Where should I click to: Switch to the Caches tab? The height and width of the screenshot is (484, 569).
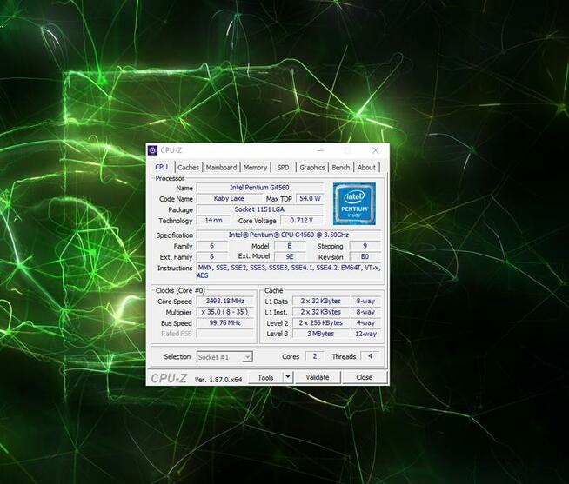(188, 168)
